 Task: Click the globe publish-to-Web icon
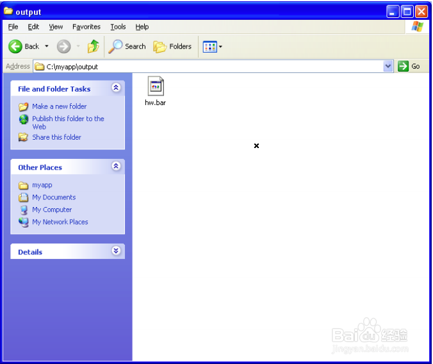[24, 119]
